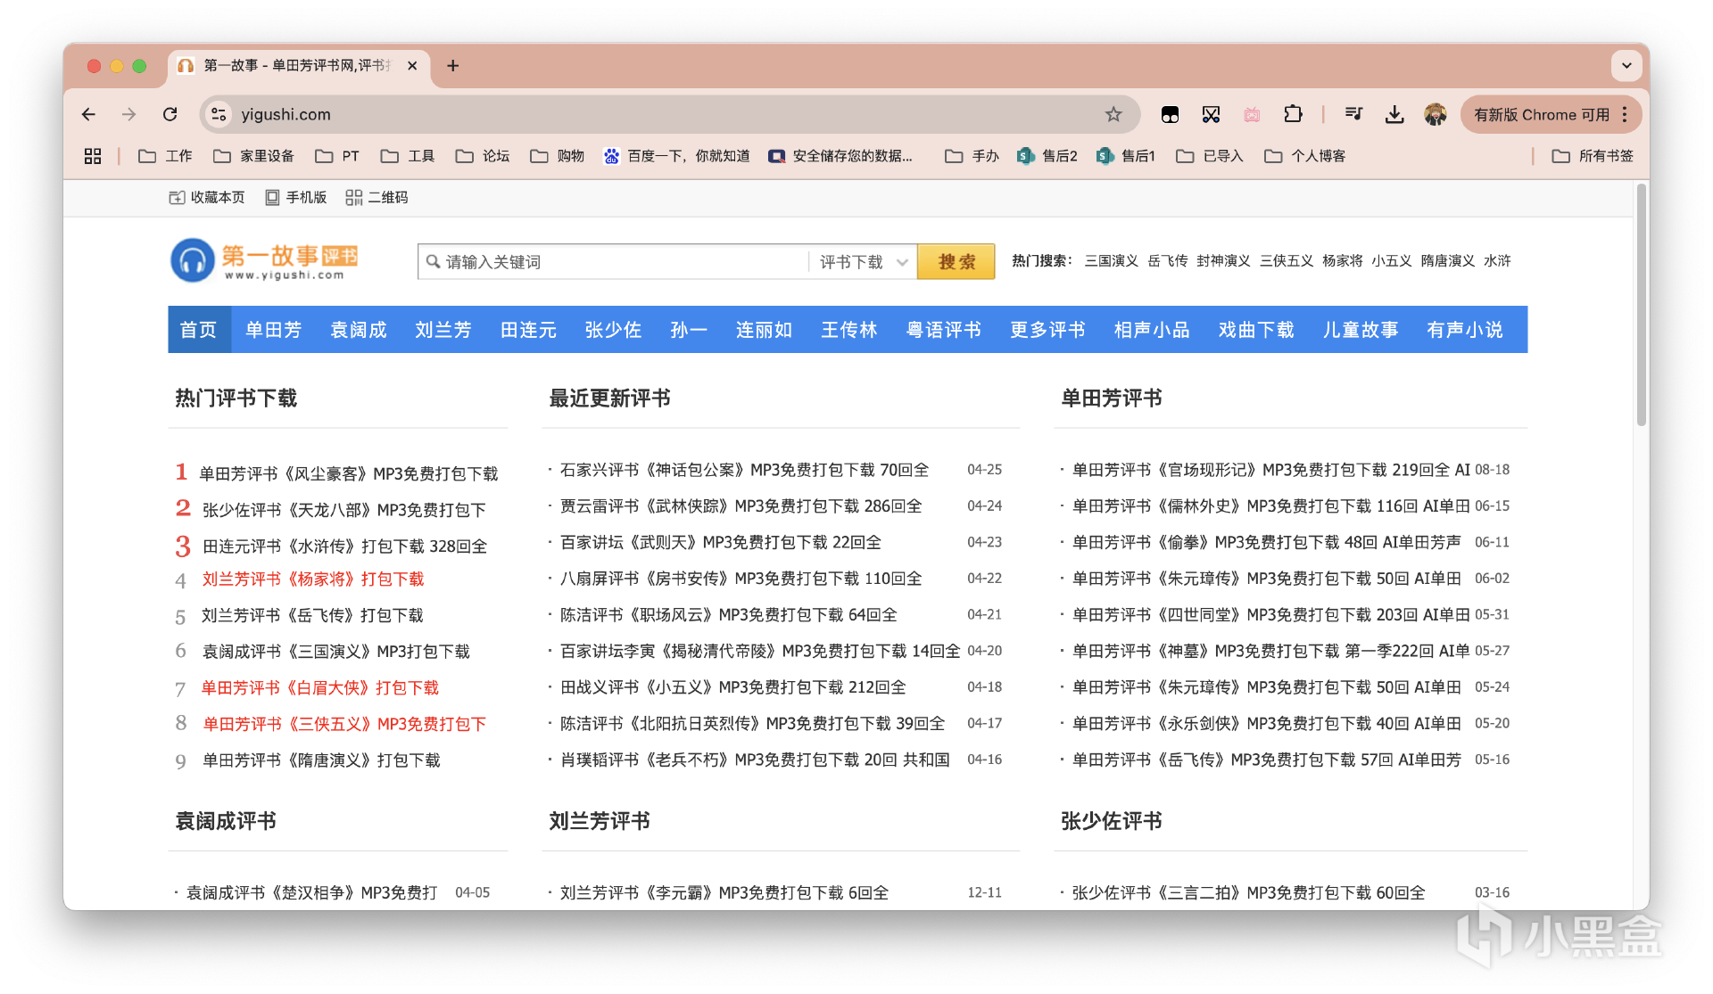Open bookmarks apps grid icon
Screen dimensions: 1713x994
point(93,156)
